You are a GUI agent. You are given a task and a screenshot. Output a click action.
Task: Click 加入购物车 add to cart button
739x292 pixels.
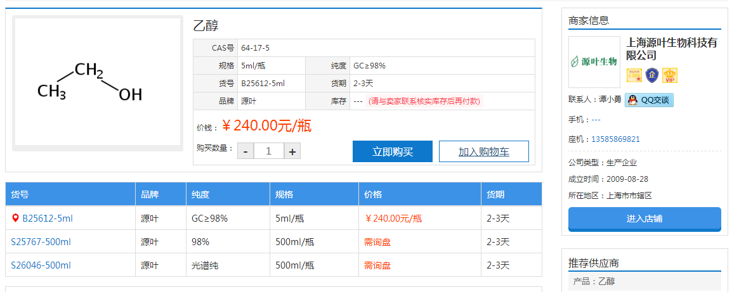(483, 151)
